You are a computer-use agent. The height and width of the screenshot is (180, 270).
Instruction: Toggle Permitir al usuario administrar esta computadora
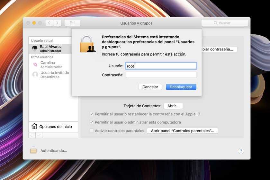(x=92, y=122)
